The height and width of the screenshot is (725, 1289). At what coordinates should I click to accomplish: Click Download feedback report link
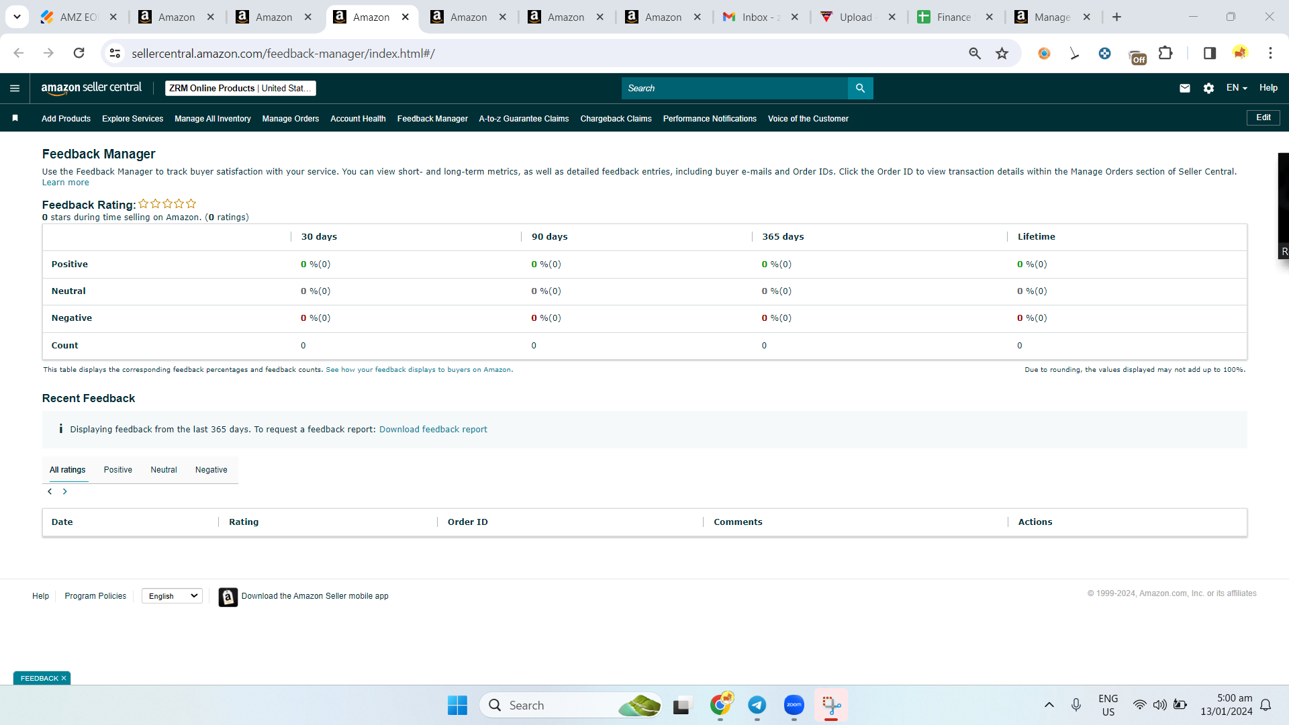(x=433, y=429)
